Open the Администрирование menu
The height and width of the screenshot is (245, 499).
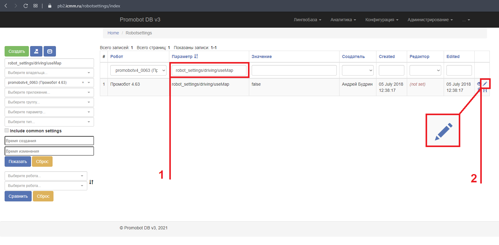(430, 20)
